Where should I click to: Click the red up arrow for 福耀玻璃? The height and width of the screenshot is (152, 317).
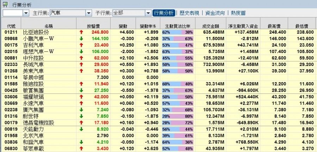(81, 97)
